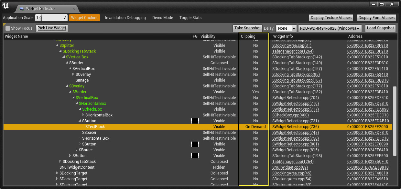This screenshot has width=401, height=189.
Task: Click the monitor icon on Widget Reflector tab
Action: (21, 9)
